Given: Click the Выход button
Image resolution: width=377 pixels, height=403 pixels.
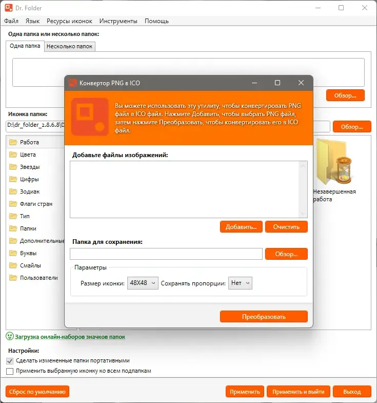Looking at the screenshot, I should click(352, 391).
